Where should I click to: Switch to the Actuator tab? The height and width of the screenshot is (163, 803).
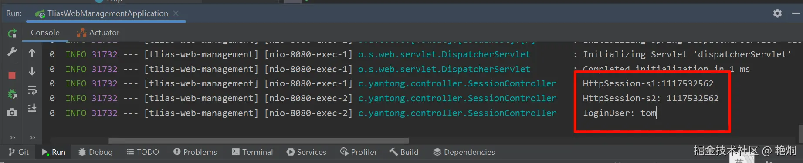click(x=98, y=33)
